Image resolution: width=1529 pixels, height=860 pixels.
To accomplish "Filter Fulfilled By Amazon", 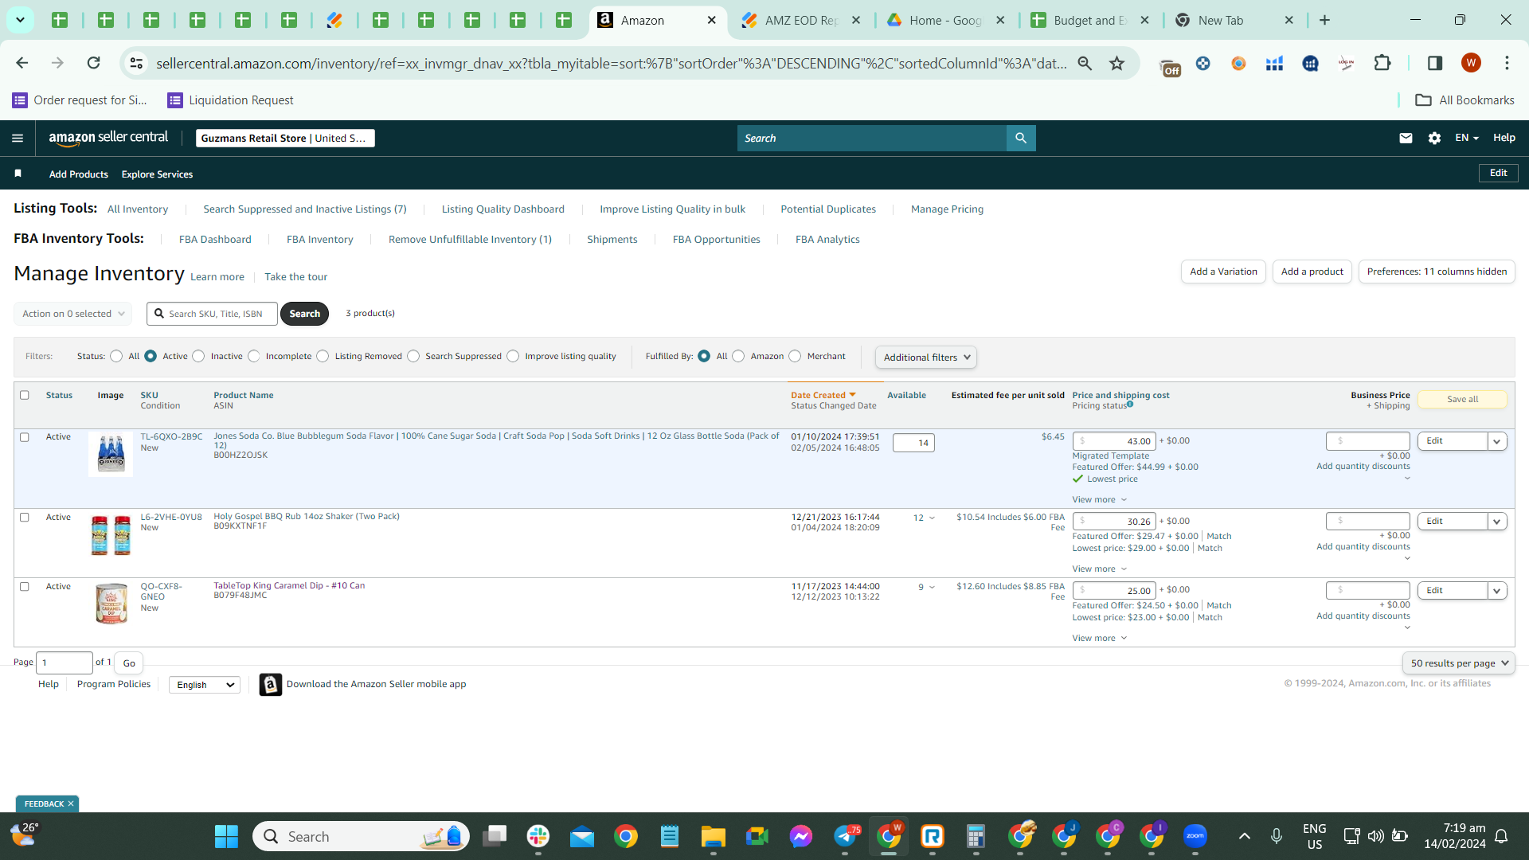I will pyautogui.click(x=738, y=357).
